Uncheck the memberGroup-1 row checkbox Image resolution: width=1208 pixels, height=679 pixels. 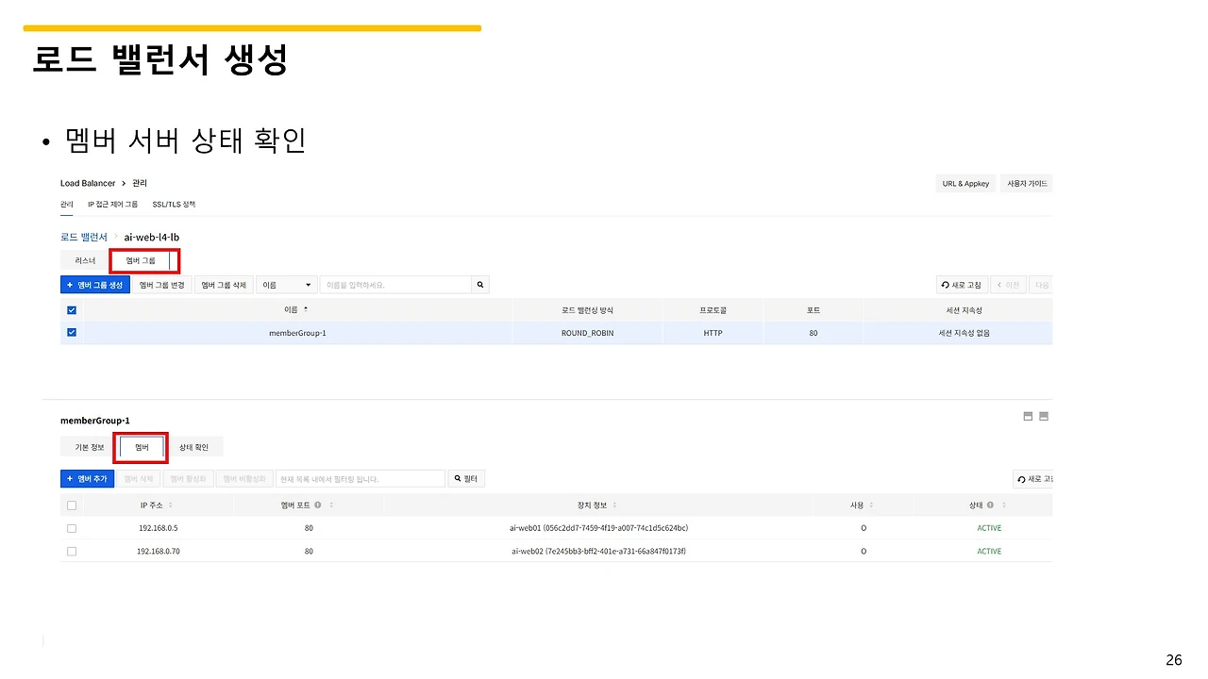click(72, 332)
